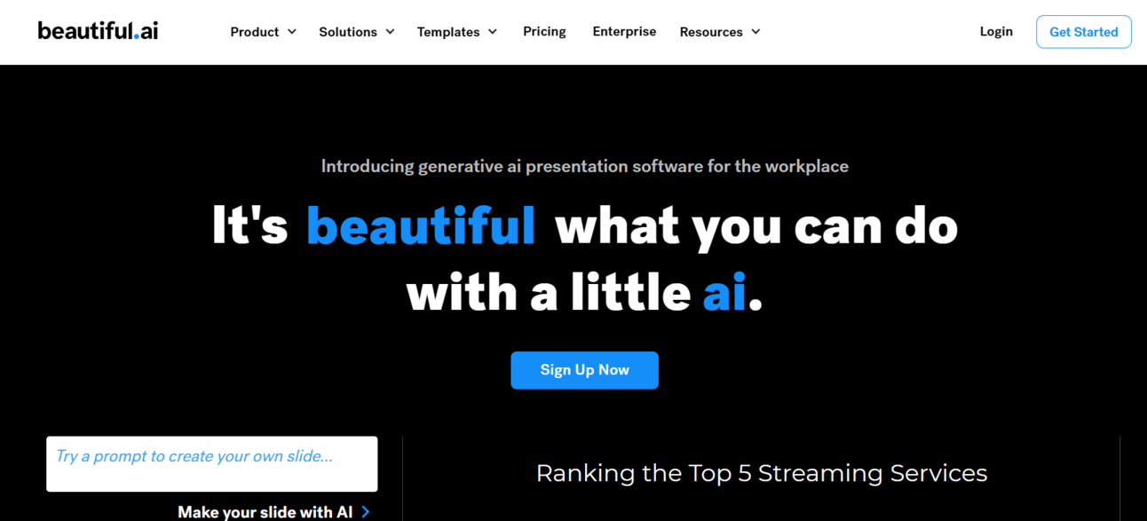Image resolution: width=1147 pixels, height=521 pixels.
Task: Focus the slide prompt input field
Action: coord(211,463)
